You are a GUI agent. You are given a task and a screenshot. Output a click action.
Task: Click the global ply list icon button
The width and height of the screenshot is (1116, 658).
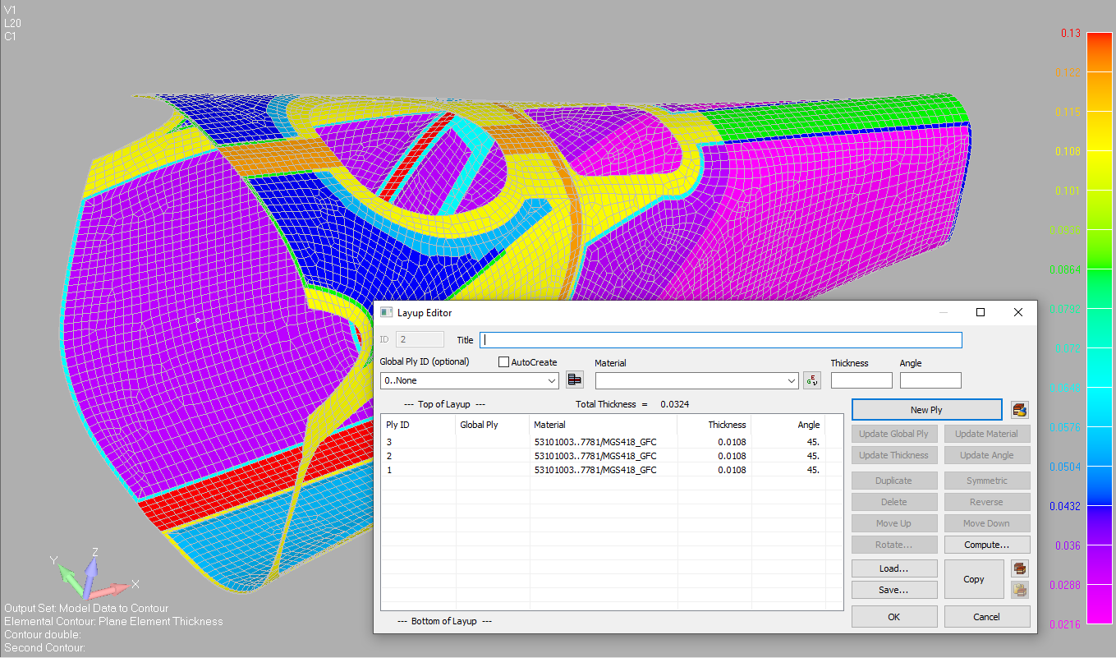point(575,380)
